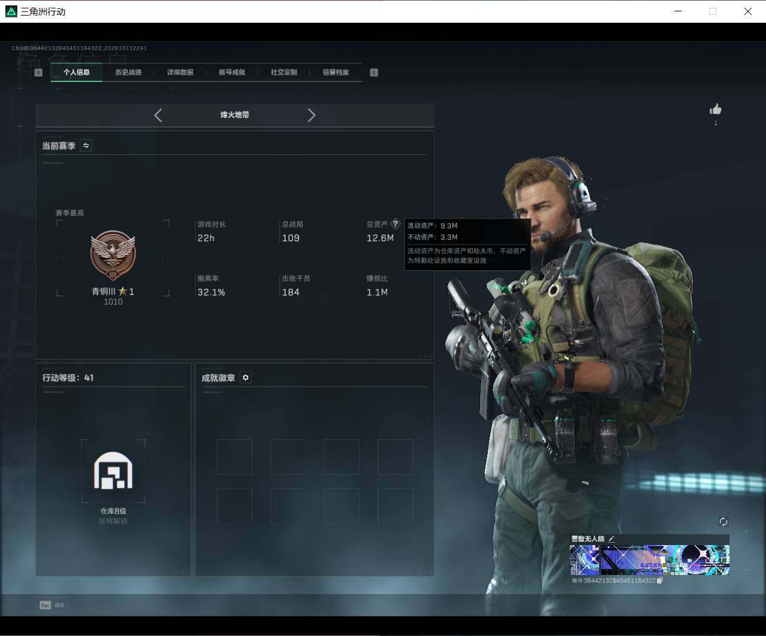Click the 109 total matches value

coord(291,238)
